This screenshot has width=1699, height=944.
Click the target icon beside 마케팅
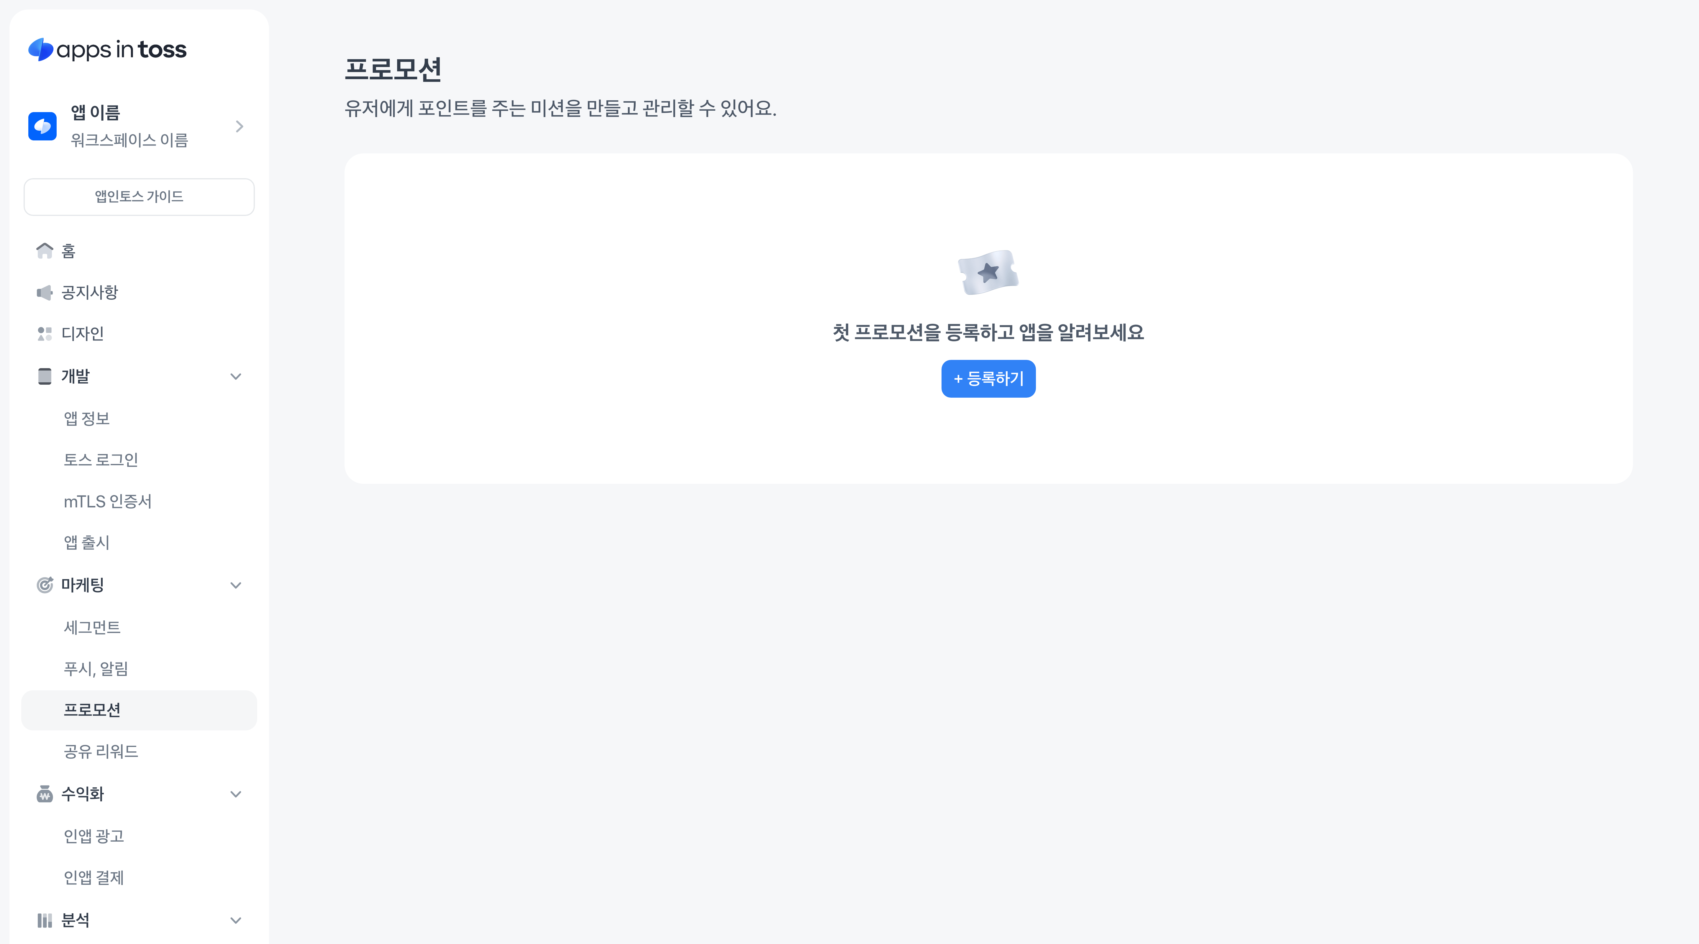click(44, 585)
